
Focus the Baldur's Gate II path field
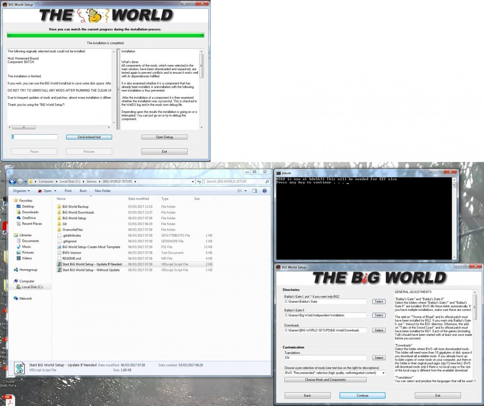325,315
